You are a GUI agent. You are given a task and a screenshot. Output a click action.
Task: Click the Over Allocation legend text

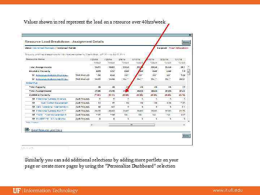179,48
